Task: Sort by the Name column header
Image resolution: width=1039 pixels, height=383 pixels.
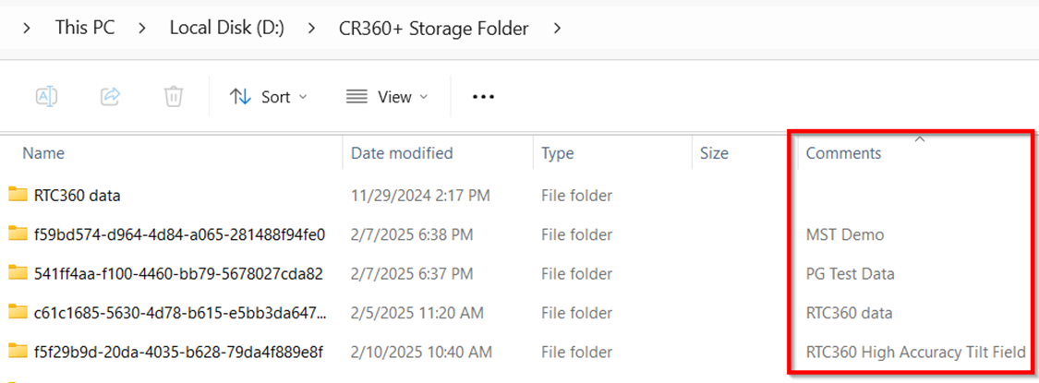Action: coord(43,153)
